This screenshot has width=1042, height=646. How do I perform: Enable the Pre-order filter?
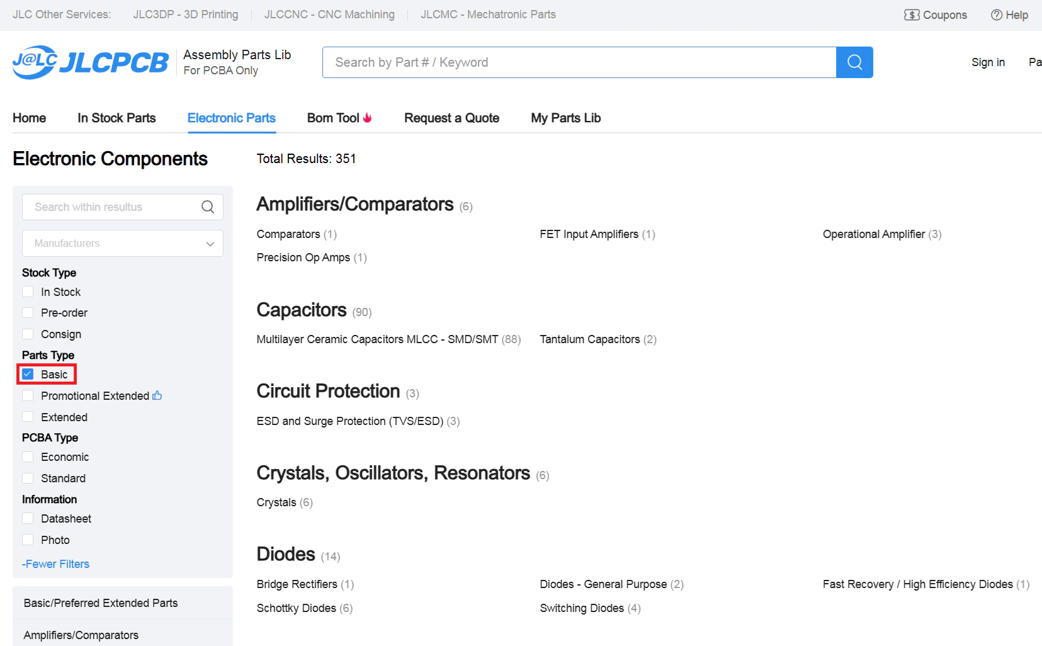[x=28, y=312]
